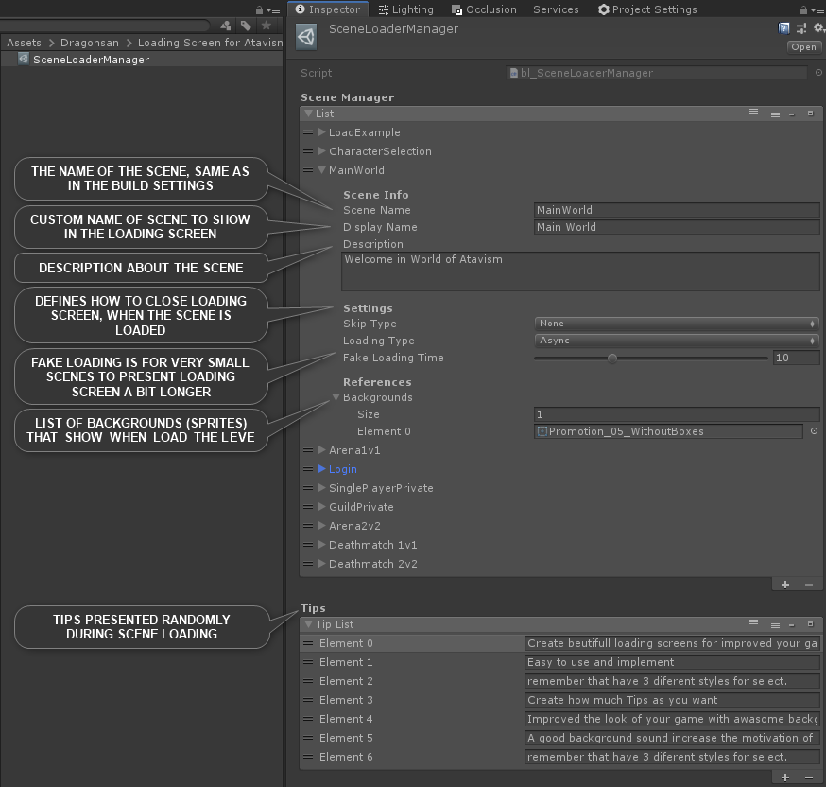Switch to the Lighting tab

click(405, 9)
